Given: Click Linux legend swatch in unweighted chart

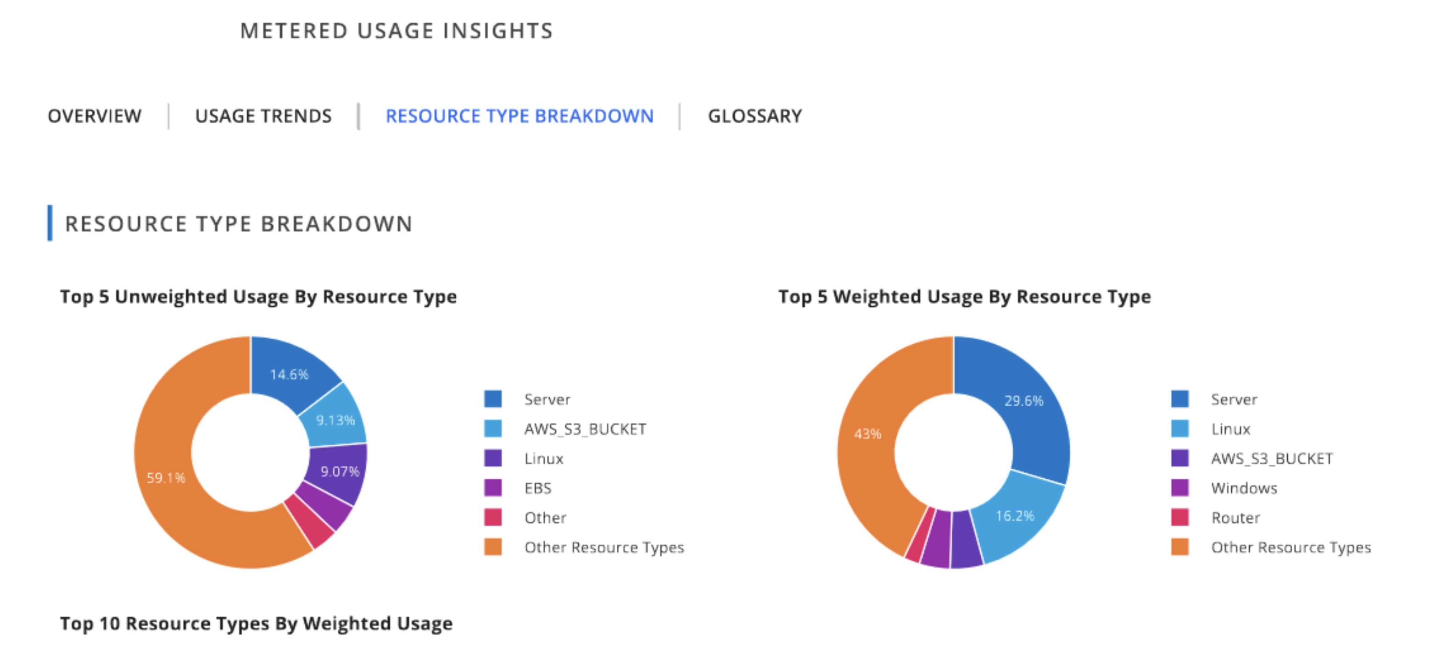Looking at the screenshot, I should (493, 458).
